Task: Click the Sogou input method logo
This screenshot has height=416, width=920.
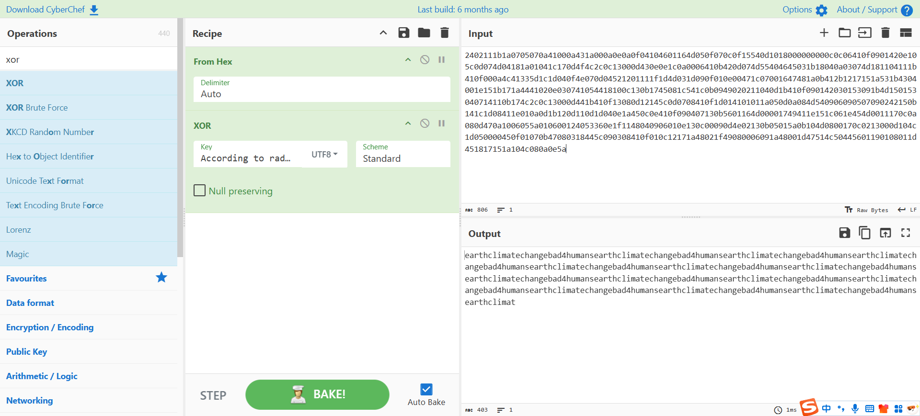Action: [809, 407]
